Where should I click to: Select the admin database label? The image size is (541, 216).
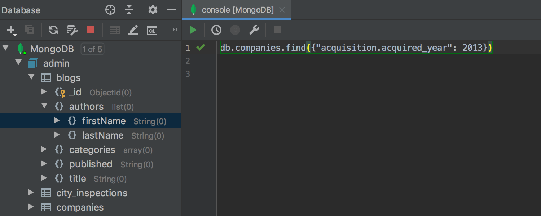[x=56, y=63]
